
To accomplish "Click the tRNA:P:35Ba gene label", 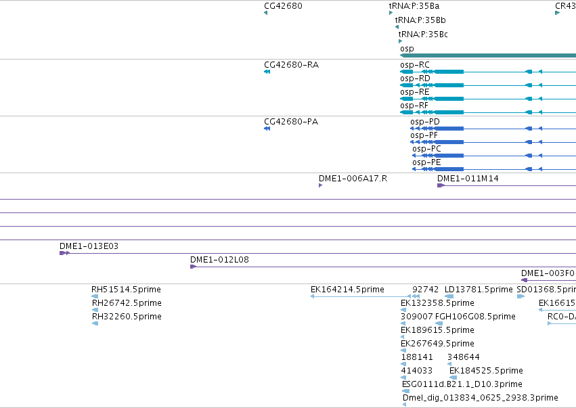I will (414, 6).
